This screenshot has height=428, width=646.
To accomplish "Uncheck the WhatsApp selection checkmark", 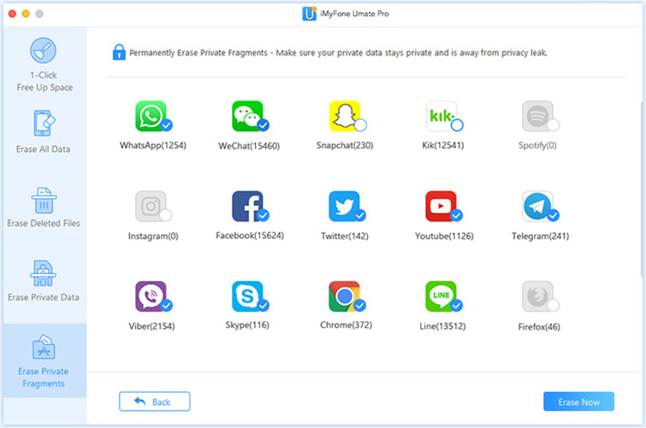I will [167, 125].
